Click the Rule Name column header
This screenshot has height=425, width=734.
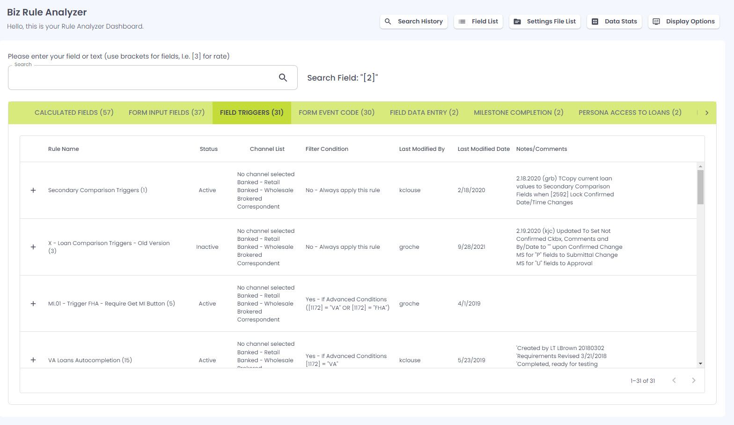coord(64,149)
